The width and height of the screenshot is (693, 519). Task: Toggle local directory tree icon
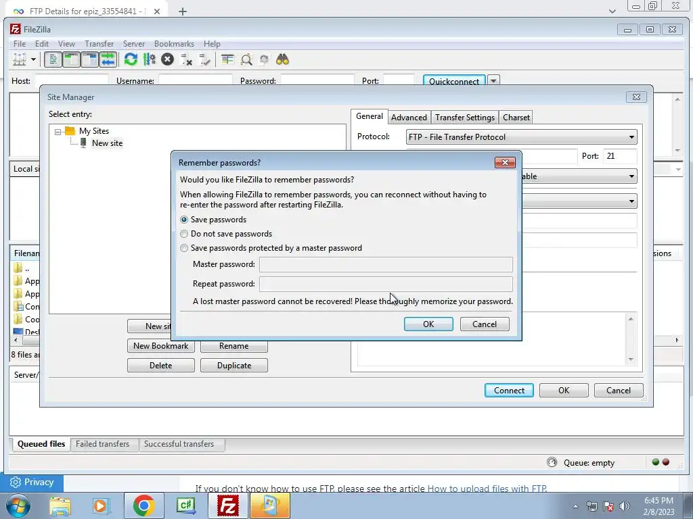pyautogui.click(x=71, y=59)
